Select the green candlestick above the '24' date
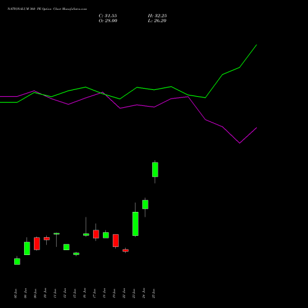 (145, 205)
